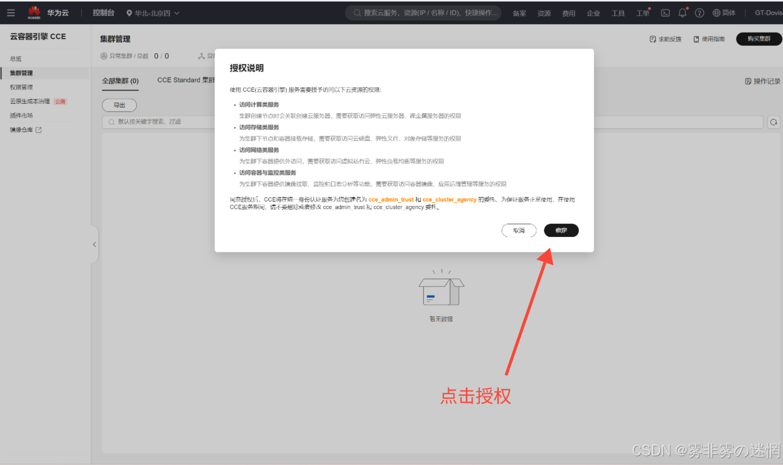Click the 使用指南 link
783x465 pixels.
tap(709, 39)
